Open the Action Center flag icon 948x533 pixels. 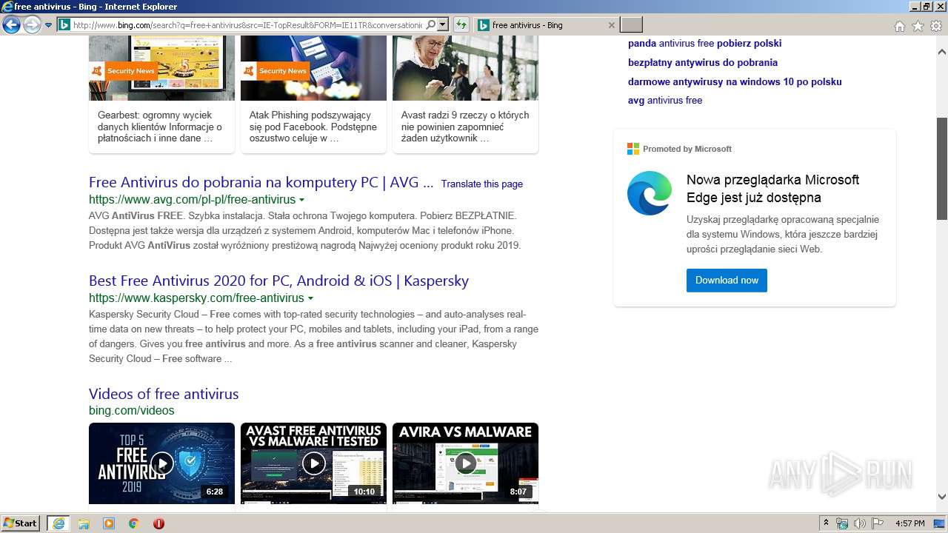tap(878, 523)
